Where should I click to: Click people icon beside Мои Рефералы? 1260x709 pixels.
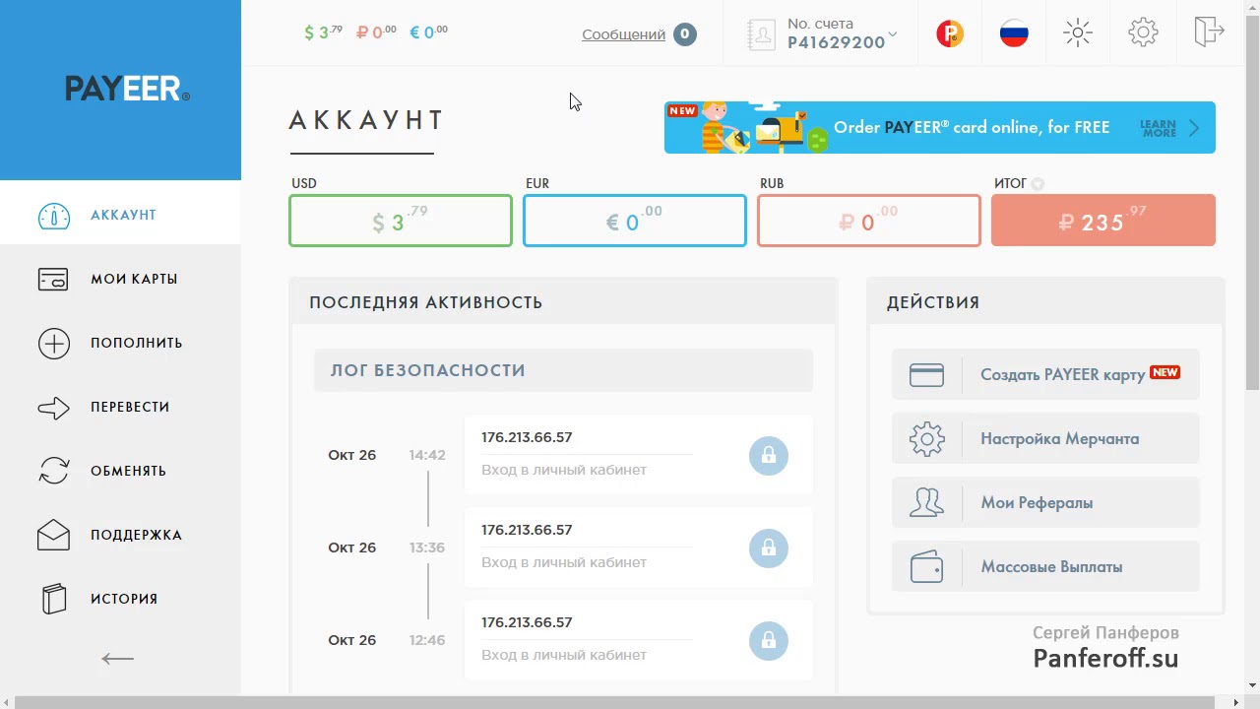[926, 503]
